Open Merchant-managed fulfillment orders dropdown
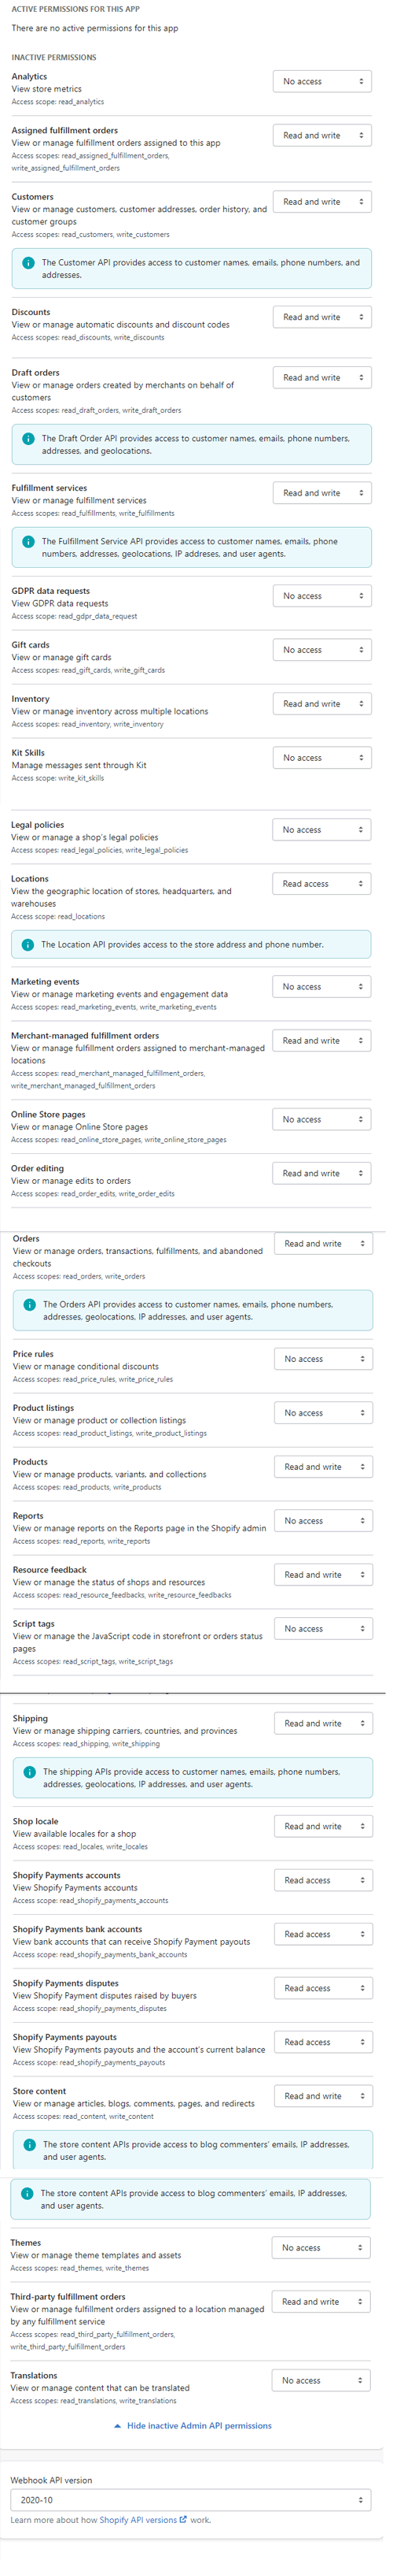Viewport: 393px width, 2560px height. 321,1041
